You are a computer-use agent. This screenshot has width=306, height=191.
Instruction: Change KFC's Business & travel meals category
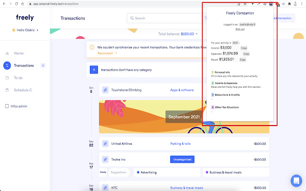pyautogui.click(x=187, y=188)
